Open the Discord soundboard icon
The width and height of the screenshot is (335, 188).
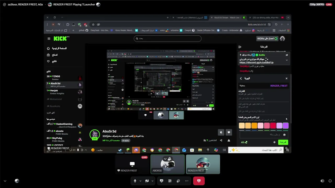(178, 181)
